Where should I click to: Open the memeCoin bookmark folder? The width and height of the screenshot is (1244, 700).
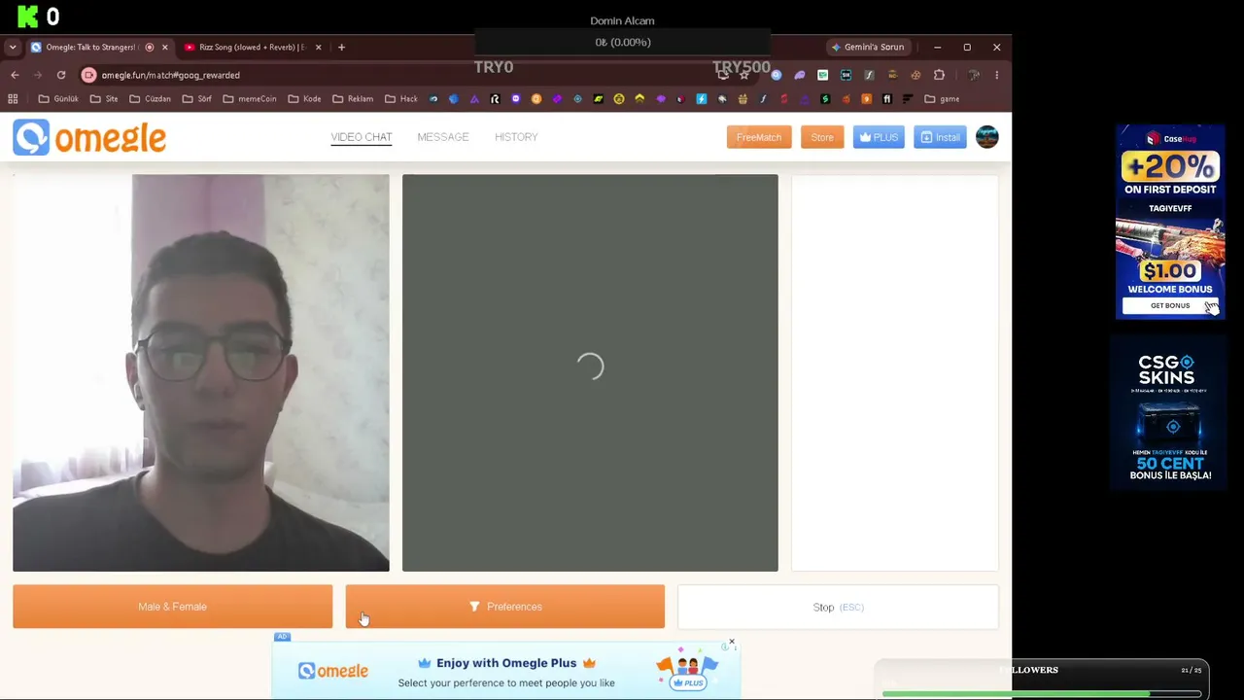point(250,98)
